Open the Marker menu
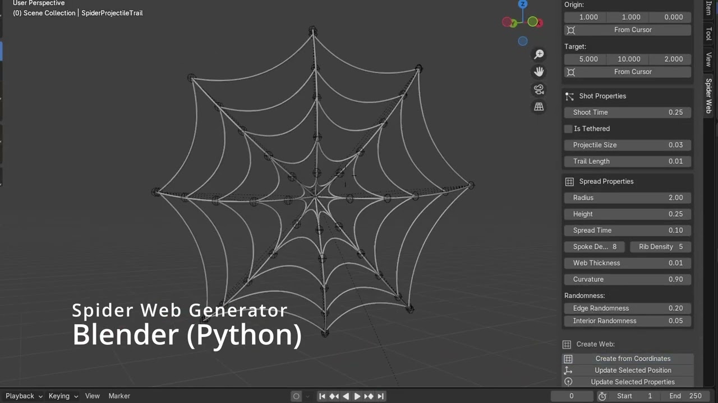The width and height of the screenshot is (718, 403). [x=119, y=396]
